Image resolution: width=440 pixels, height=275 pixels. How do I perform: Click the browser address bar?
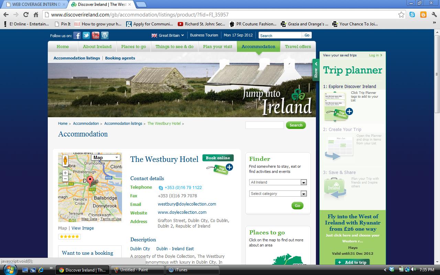point(223,14)
